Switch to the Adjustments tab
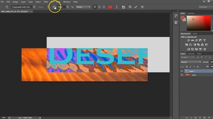Screen dimensions: 213x119 185,34
